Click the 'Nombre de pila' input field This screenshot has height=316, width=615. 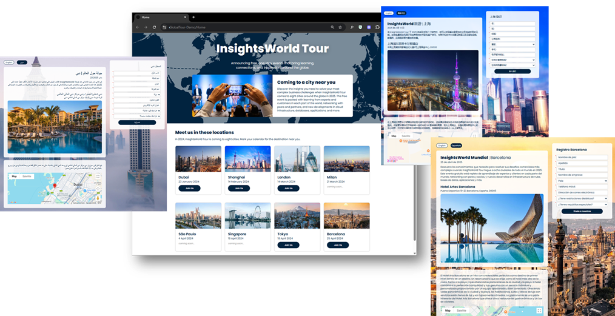(x=582, y=158)
